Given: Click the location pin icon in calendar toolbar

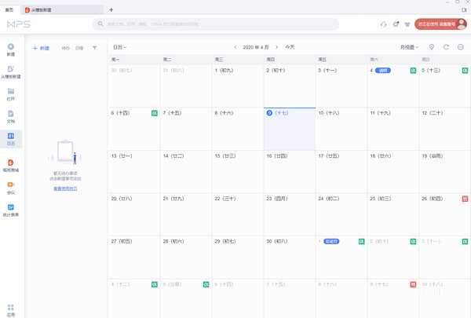Looking at the screenshot, I should click(431, 47).
